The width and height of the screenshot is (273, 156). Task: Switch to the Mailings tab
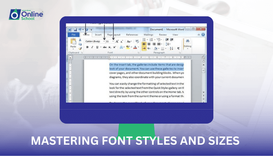coord(149,35)
